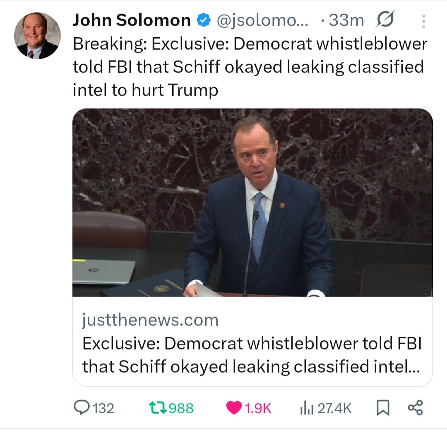Viewport: 447px width, 434px height.
Task: Click the 33m timestamp
Action: click(345, 20)
